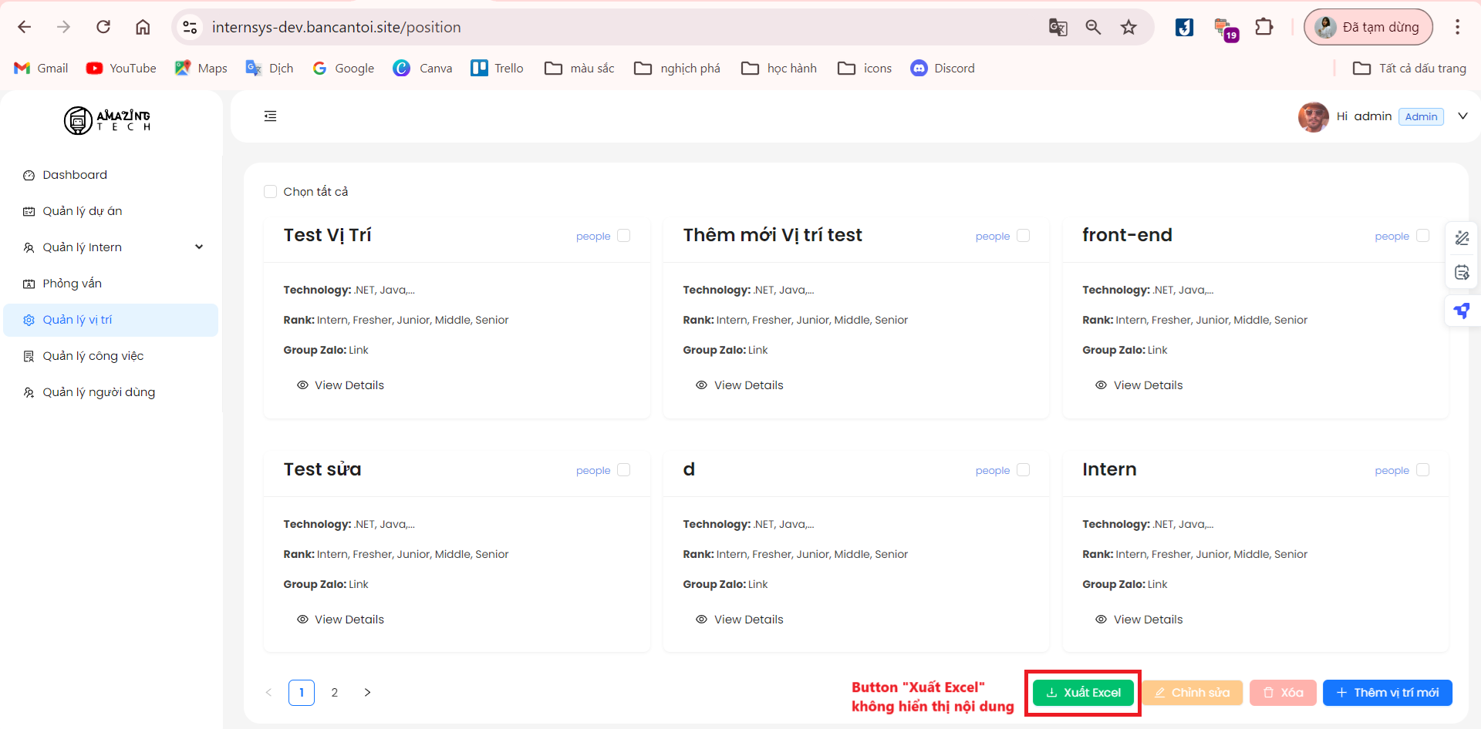Select the Test sửa card checkbox
Viewport: 1481px width, 729px height.
(x=624, y=470)
